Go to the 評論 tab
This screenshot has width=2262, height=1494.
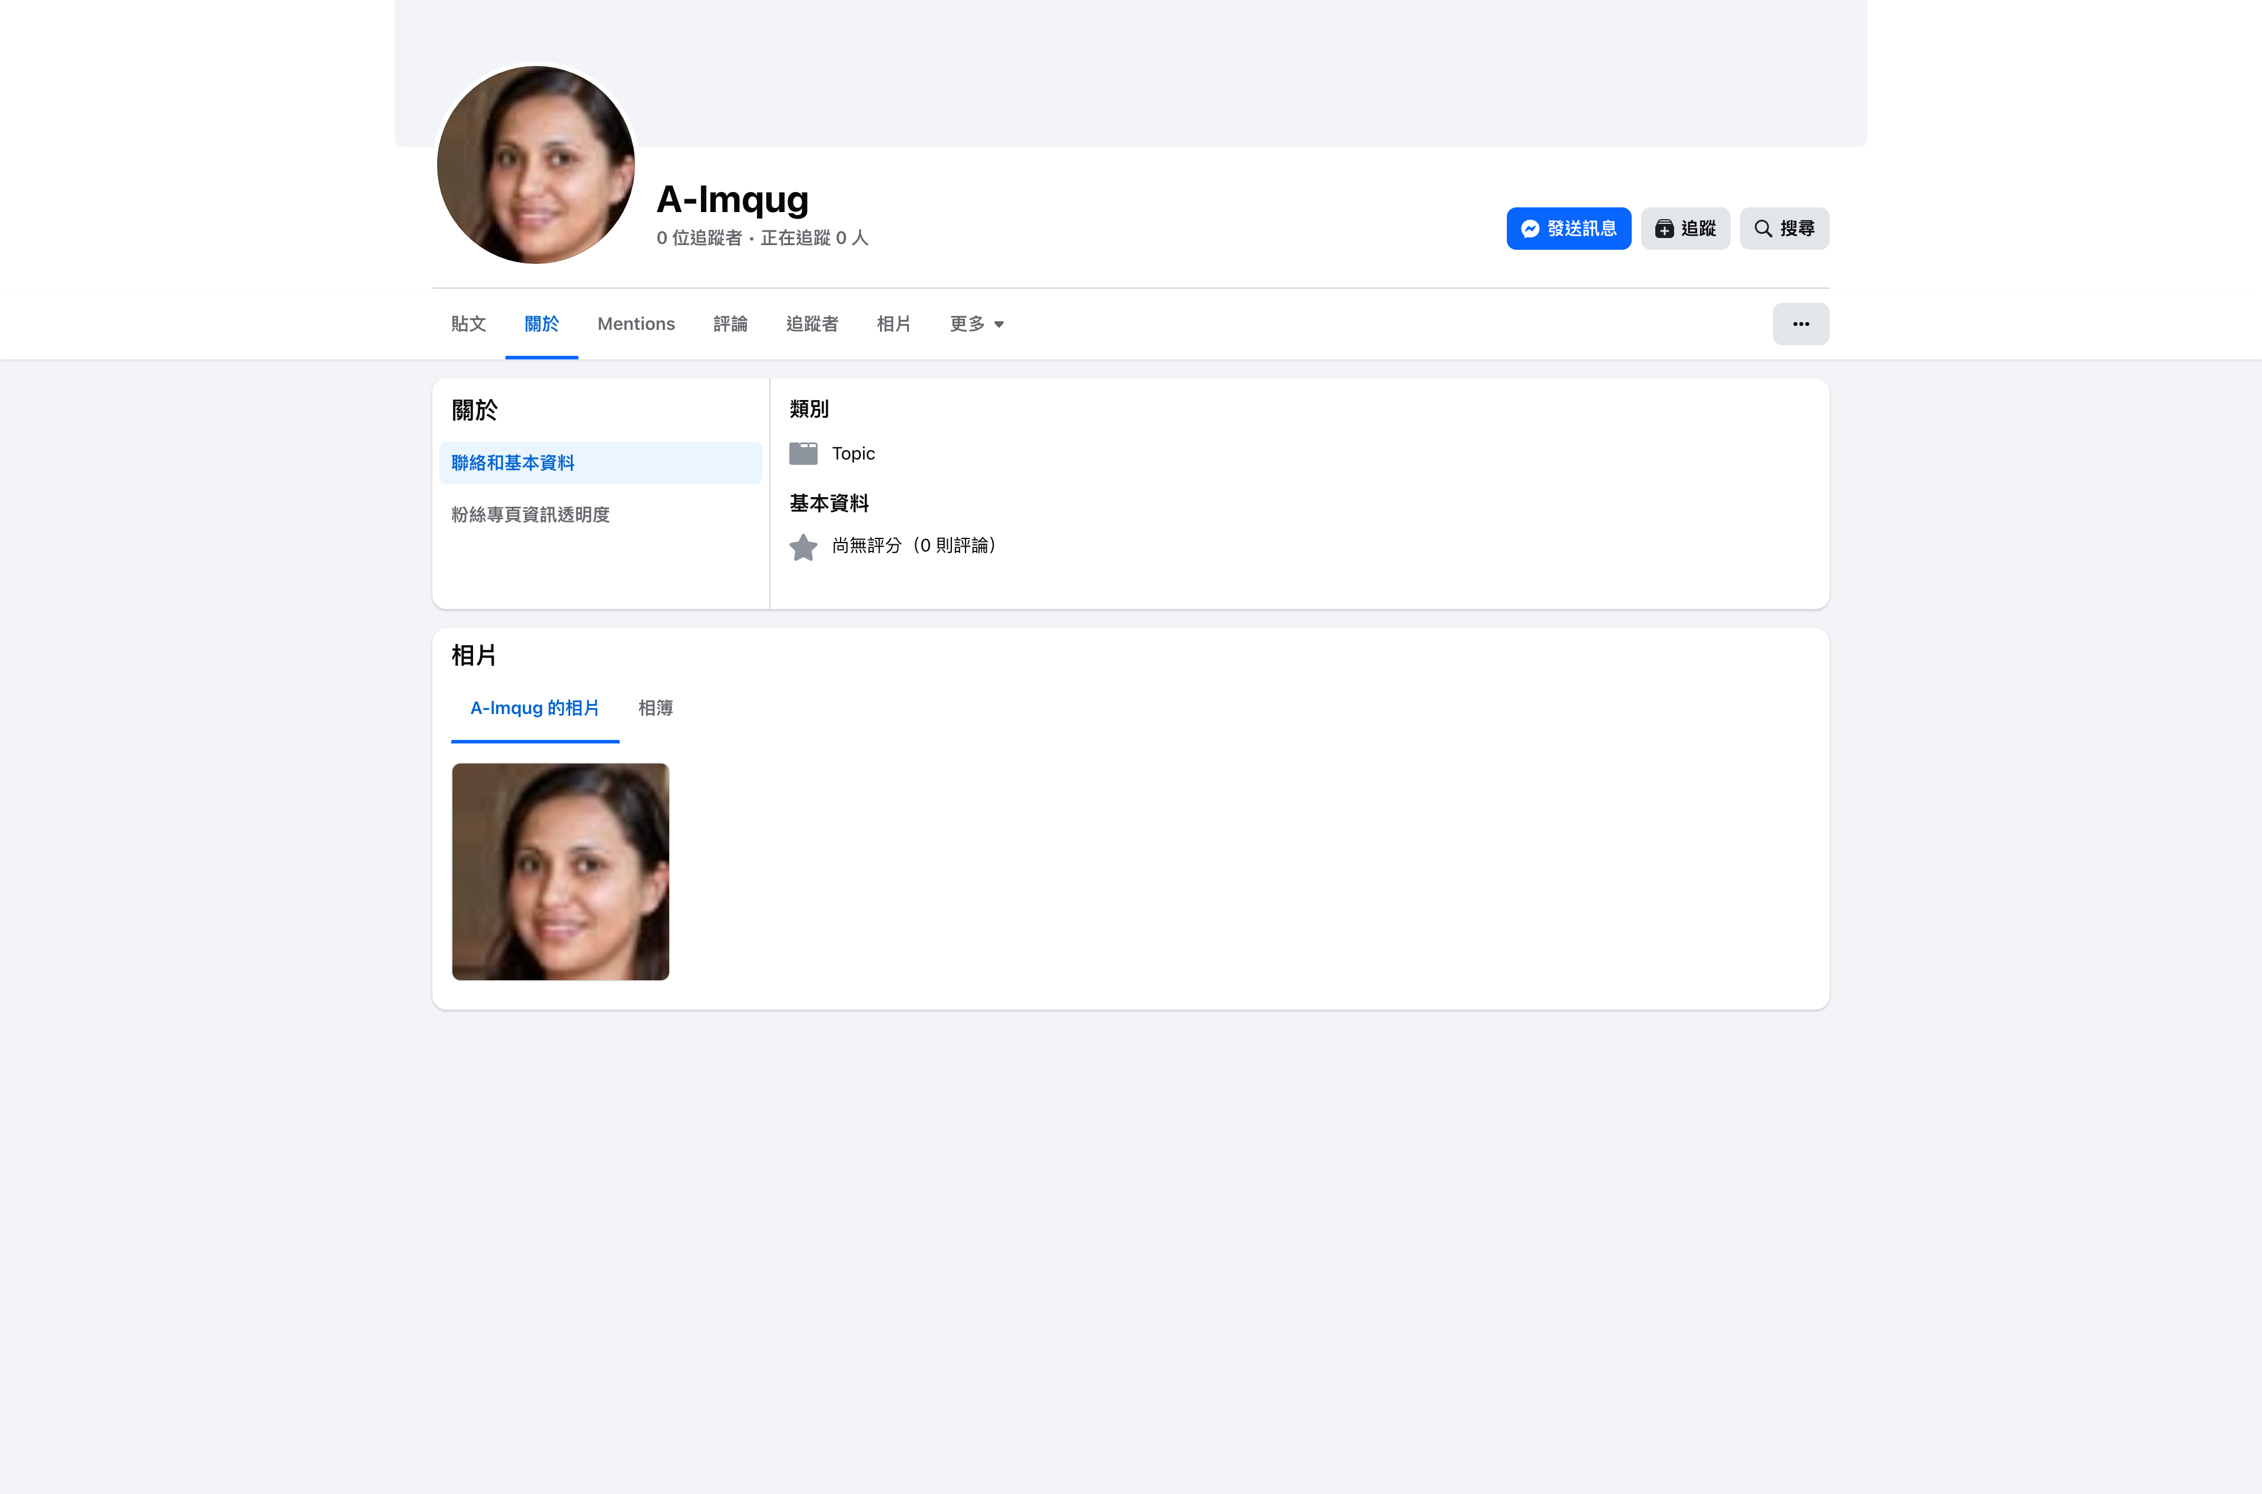pos(730,324)
